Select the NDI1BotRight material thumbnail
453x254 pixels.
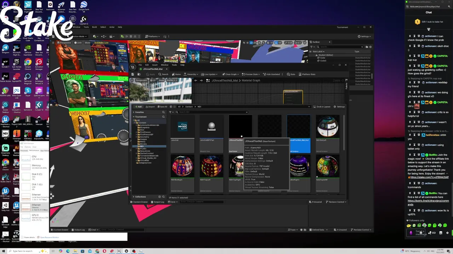(x=182, y=166)
